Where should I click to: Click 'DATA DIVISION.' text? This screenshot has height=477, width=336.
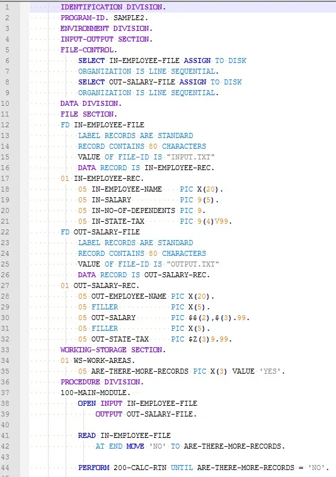point(91,103)
